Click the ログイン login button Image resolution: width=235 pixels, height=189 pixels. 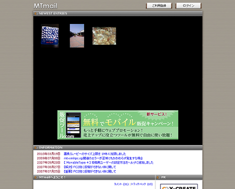188,5
